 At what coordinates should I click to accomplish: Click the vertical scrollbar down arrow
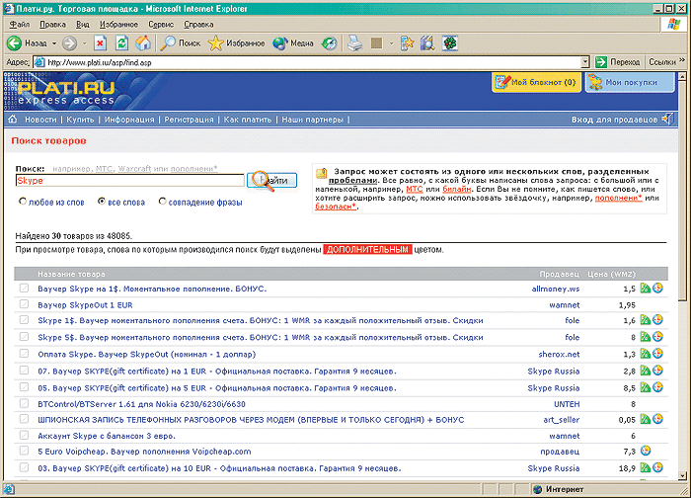click(683, 475)
